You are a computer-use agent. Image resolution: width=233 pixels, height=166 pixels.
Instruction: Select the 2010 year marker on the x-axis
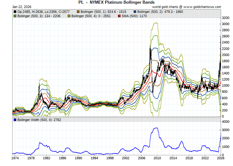coord(157,158)
